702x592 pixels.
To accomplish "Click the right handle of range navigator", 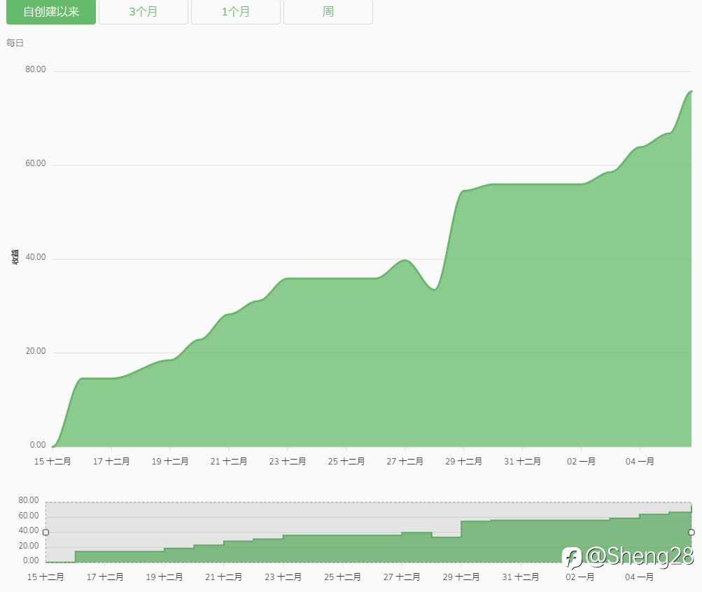I will coord(692,532).
